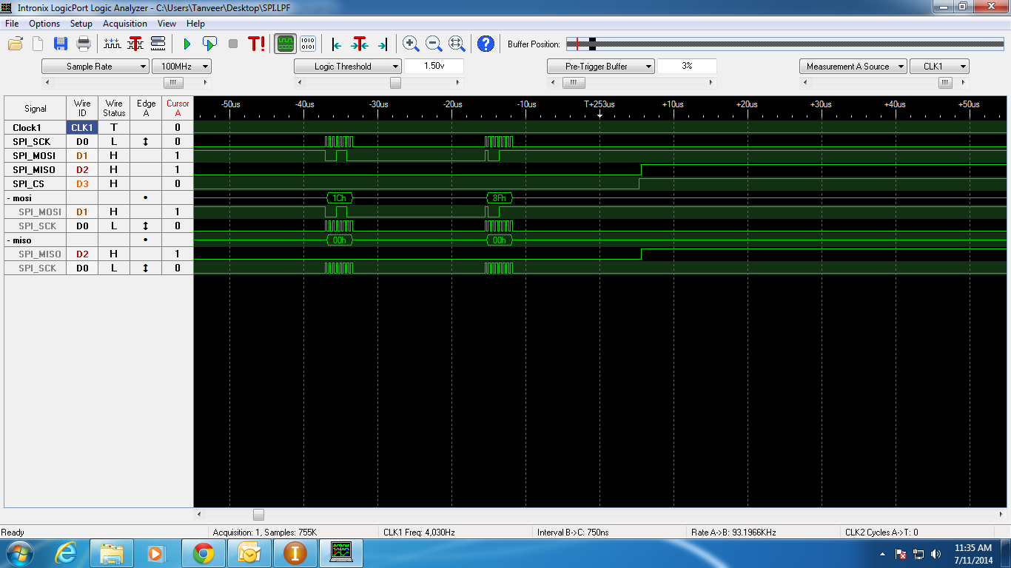The height and width of the screenshot is (568, 1011).
Task: Open Internet Explorer from the taskbar
Action: 66,553
